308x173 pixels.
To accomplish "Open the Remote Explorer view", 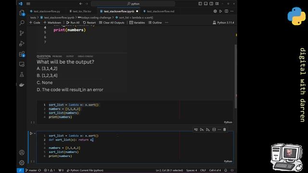I will [22, 64].
